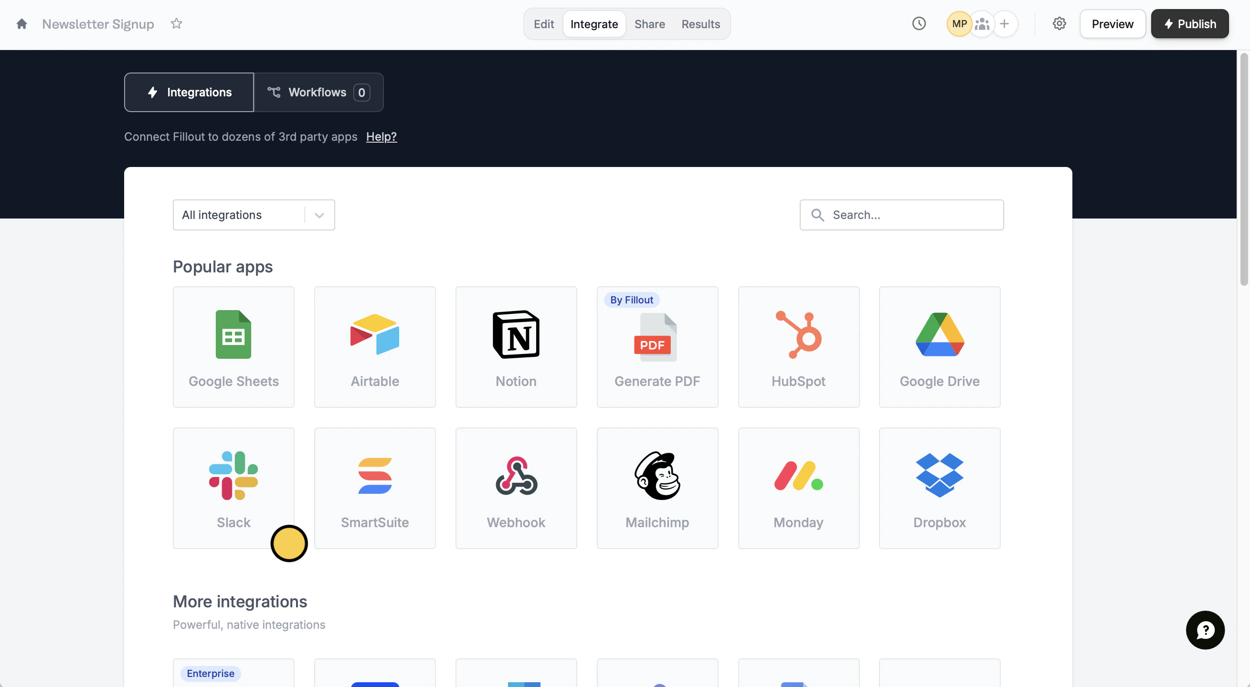
Task: Click the Preview button
Action: [x=1112, y=24]
